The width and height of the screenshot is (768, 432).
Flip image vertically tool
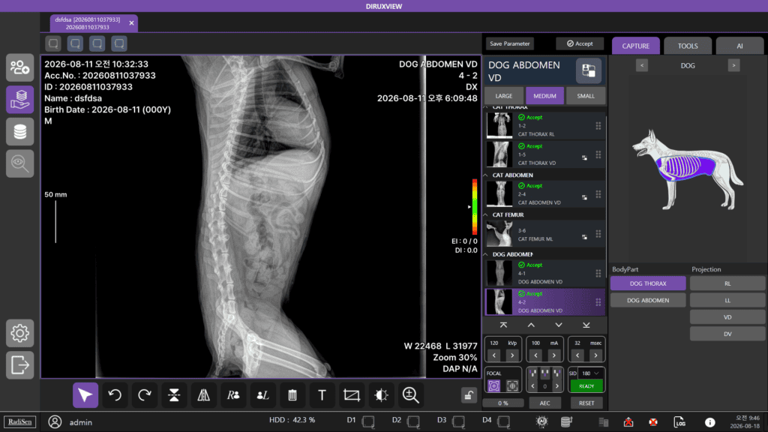coord(174,395)
